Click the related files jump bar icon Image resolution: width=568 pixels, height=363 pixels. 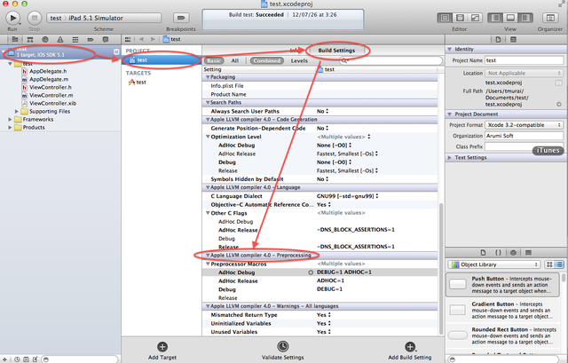[128, 39]
